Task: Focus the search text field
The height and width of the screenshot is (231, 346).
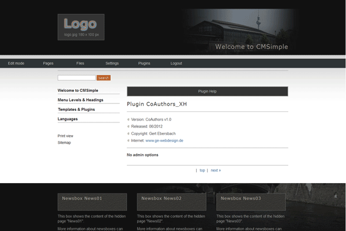Action: (76, 77)
